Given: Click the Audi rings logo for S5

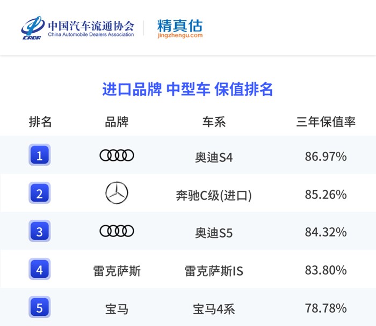Looking at the screenshot, I should point(117,231).
